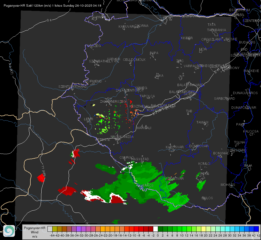Click the NAGYKANIZSA city label
261x240 pixels.
pyautogui.click(x=122, y=137)
